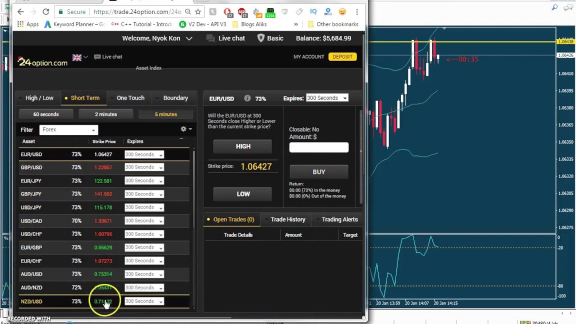Open the AdBlock Plus extension icon
This screenshot has width=576, height=324.
click(x=242, y=12)
